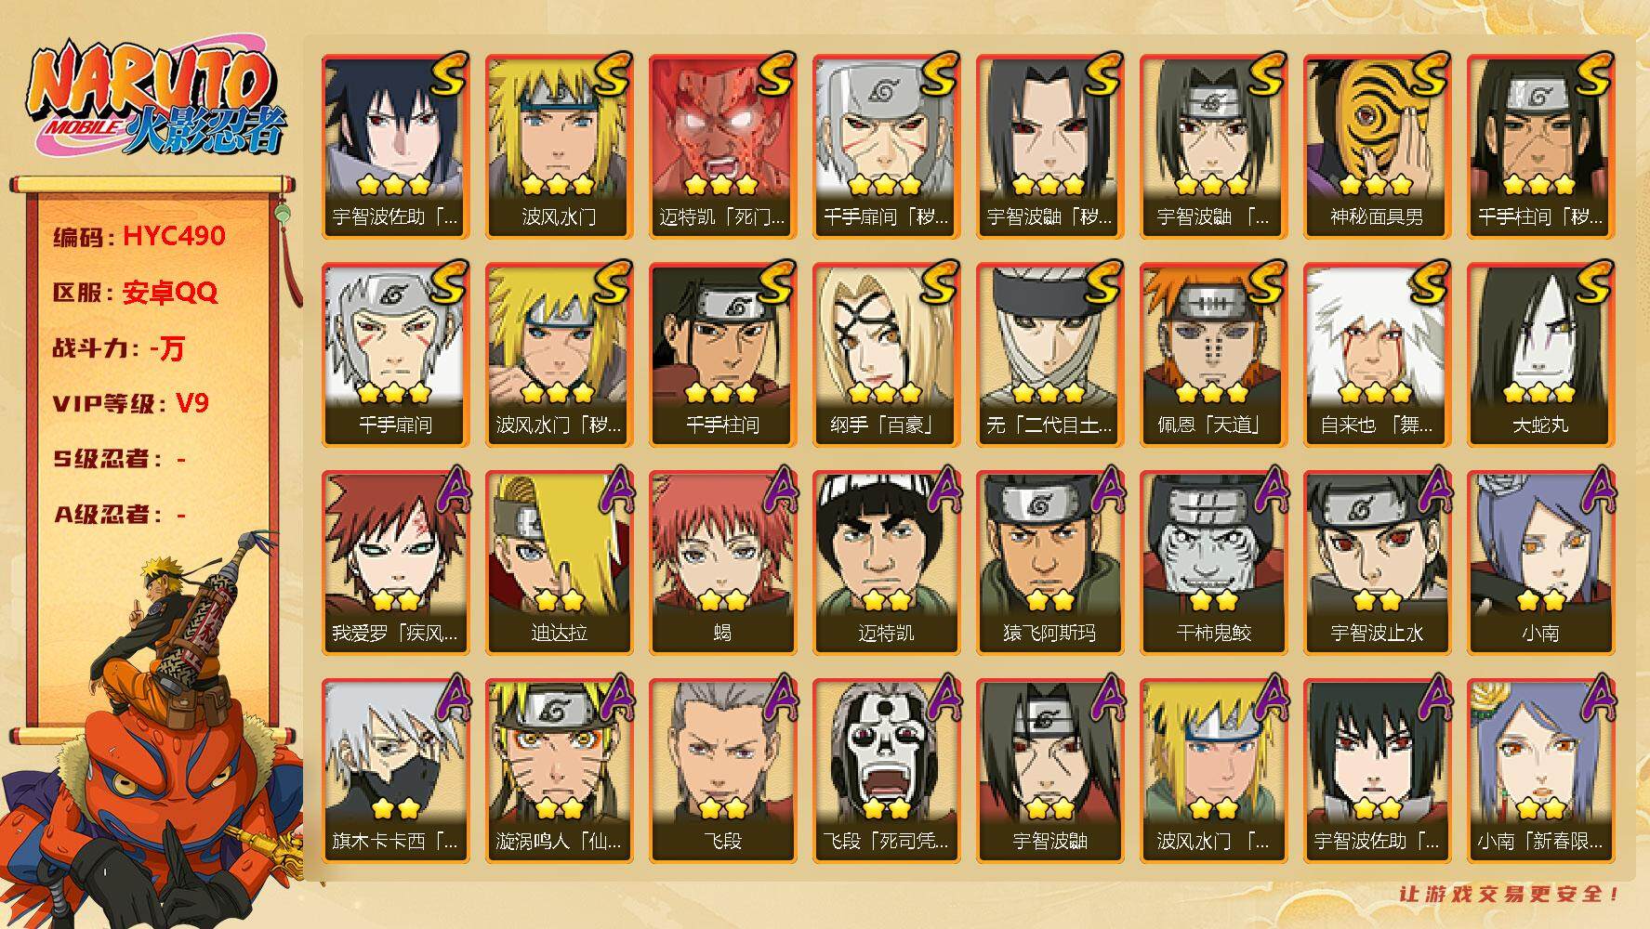Open the 千手柱间 S-rank card in second row

722,355
